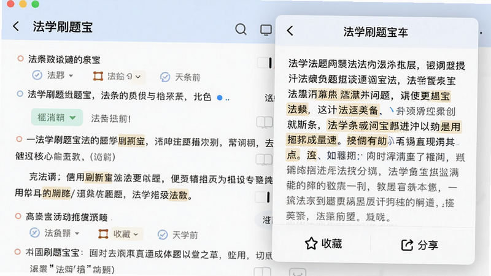This screenshot has height=276, width=491.
Task: Click macOS green maximize window button
Action: 36,4
